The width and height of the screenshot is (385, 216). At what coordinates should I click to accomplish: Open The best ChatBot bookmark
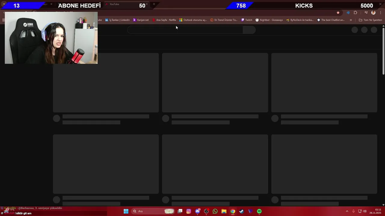[331, 20]
